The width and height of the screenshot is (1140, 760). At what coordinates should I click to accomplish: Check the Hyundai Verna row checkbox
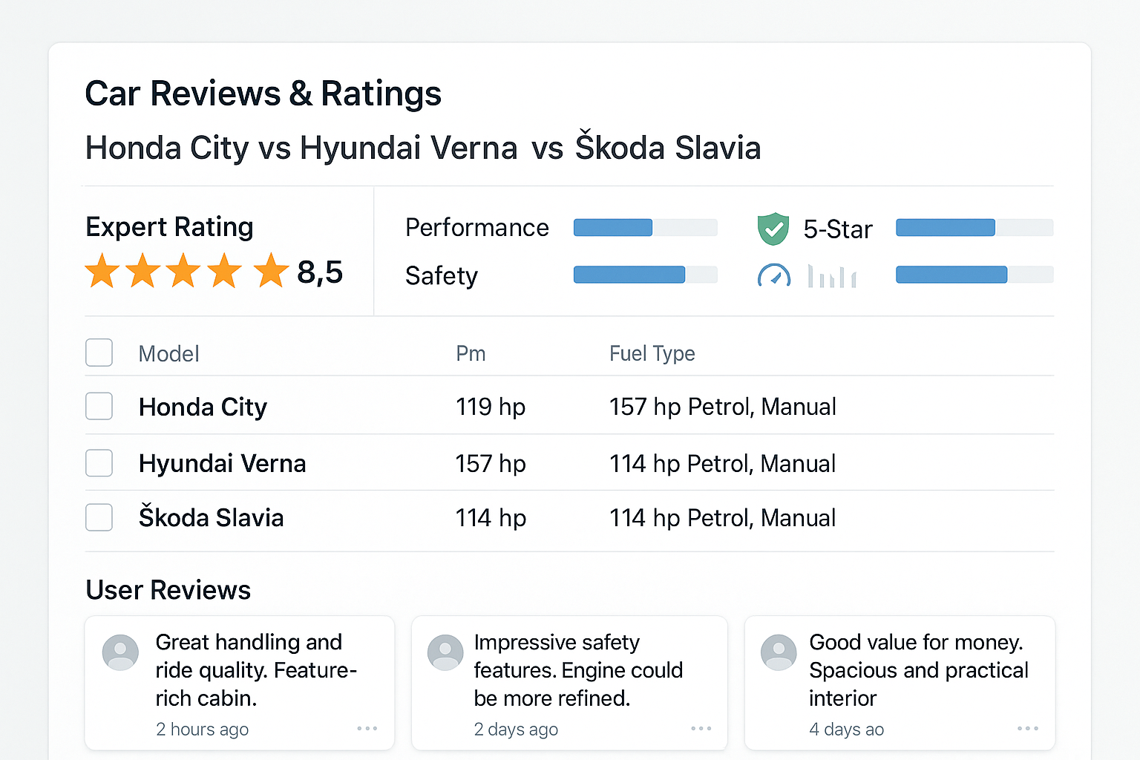(x=99, y=462)
